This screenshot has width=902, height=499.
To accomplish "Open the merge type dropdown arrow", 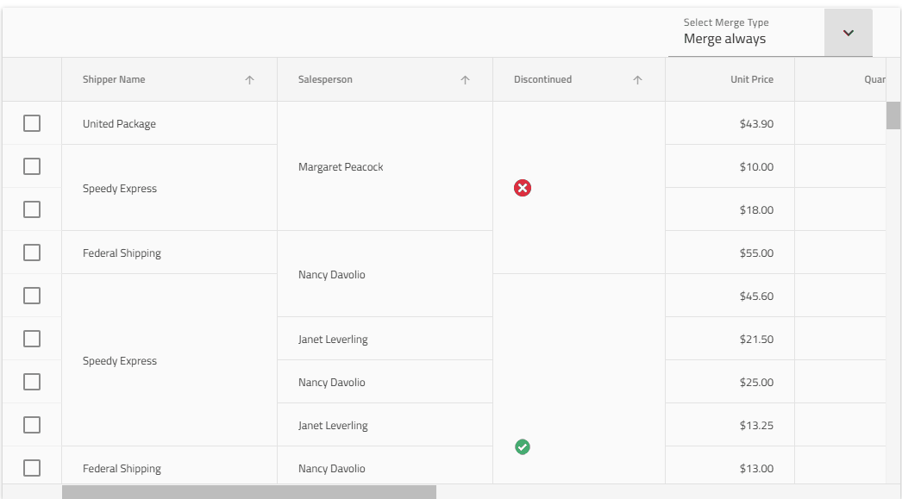I will [x=848, y=33].
